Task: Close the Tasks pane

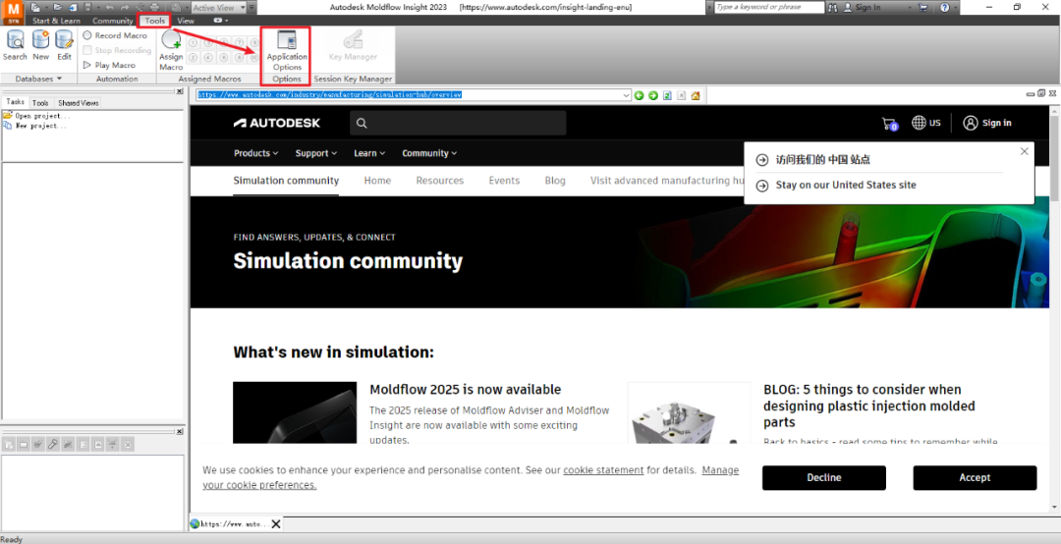Action: pos(180,91)
